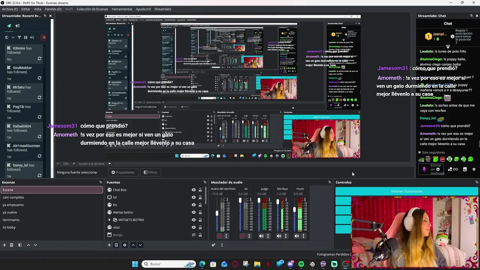Open the Vista menu

click(x=37, y=9)
